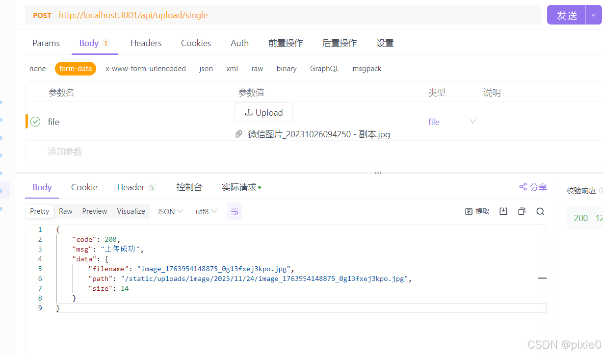Open the file type dropdown

pos(451,122)
